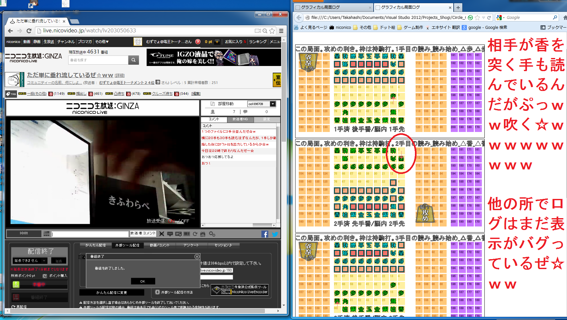Click the gamepad APP icon in the player toolbar
This screenshot has height=320, width=567.
click(203, 234)
